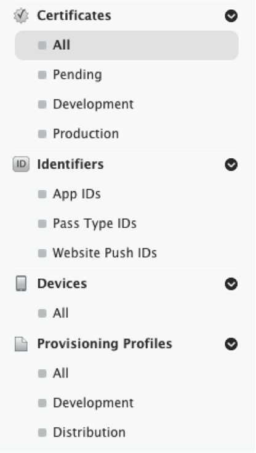256x453 pixels.
Task: Open Pass Type IDs list
Action: coord(95,223)
